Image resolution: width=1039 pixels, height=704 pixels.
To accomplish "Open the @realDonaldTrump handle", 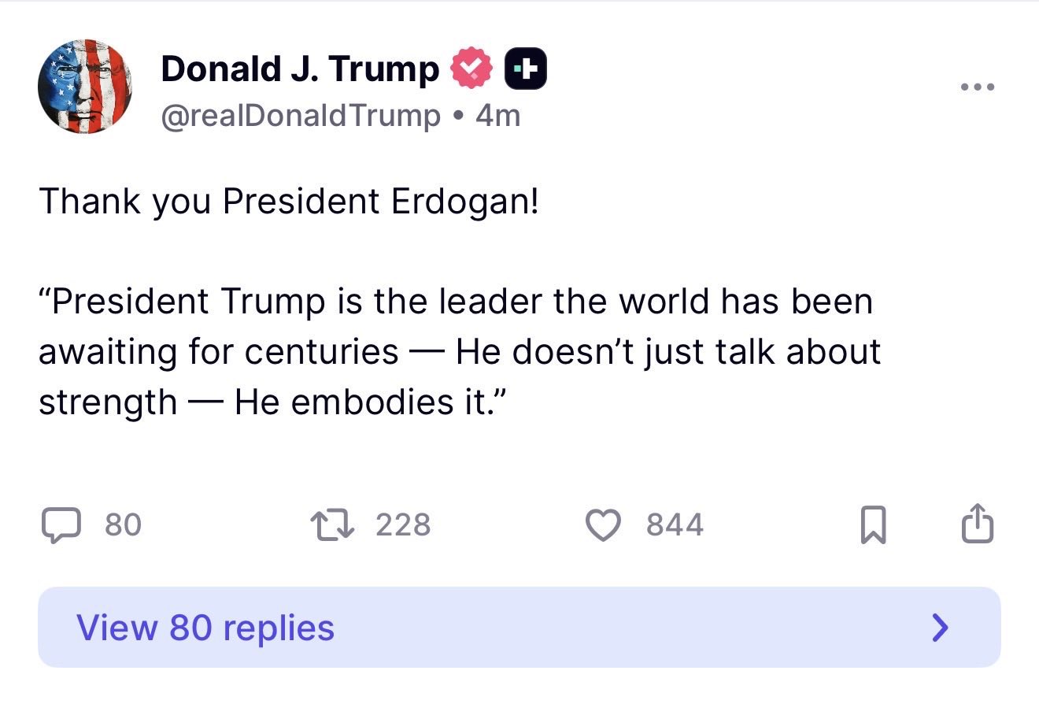I will click(301, 117).
